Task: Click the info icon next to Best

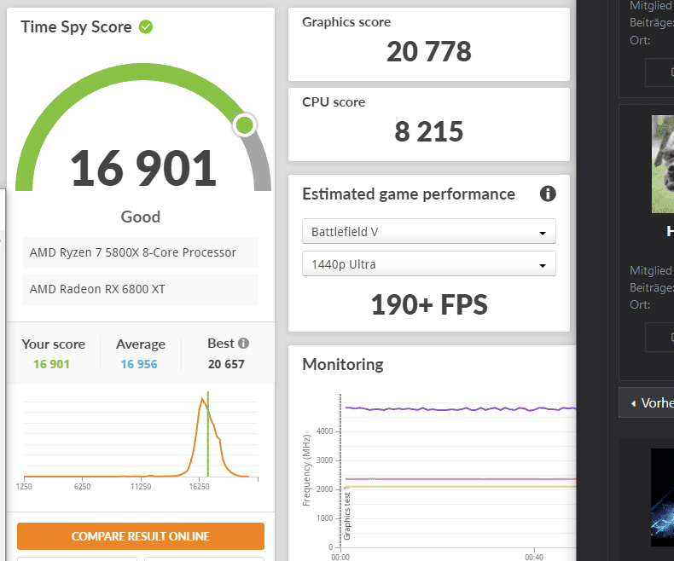Action: tap(243, 344)
